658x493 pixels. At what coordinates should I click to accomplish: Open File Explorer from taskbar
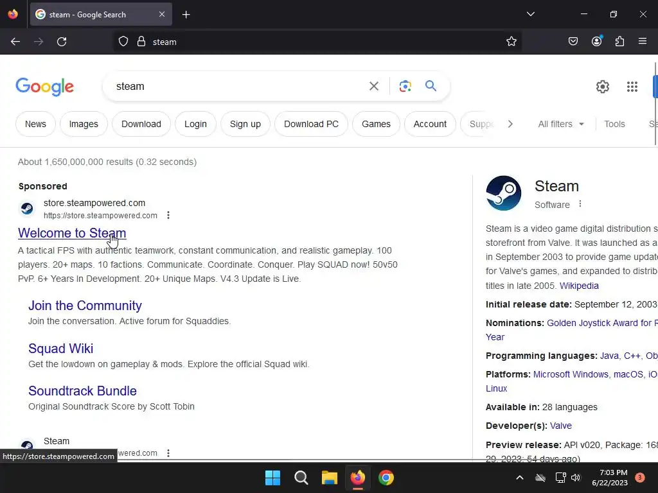[x=330, y=478]
